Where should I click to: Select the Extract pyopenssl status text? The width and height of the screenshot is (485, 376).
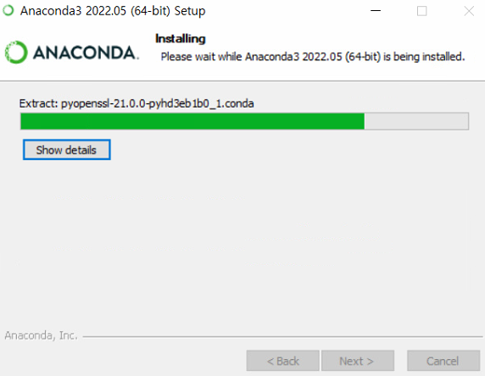click(137, 103)
